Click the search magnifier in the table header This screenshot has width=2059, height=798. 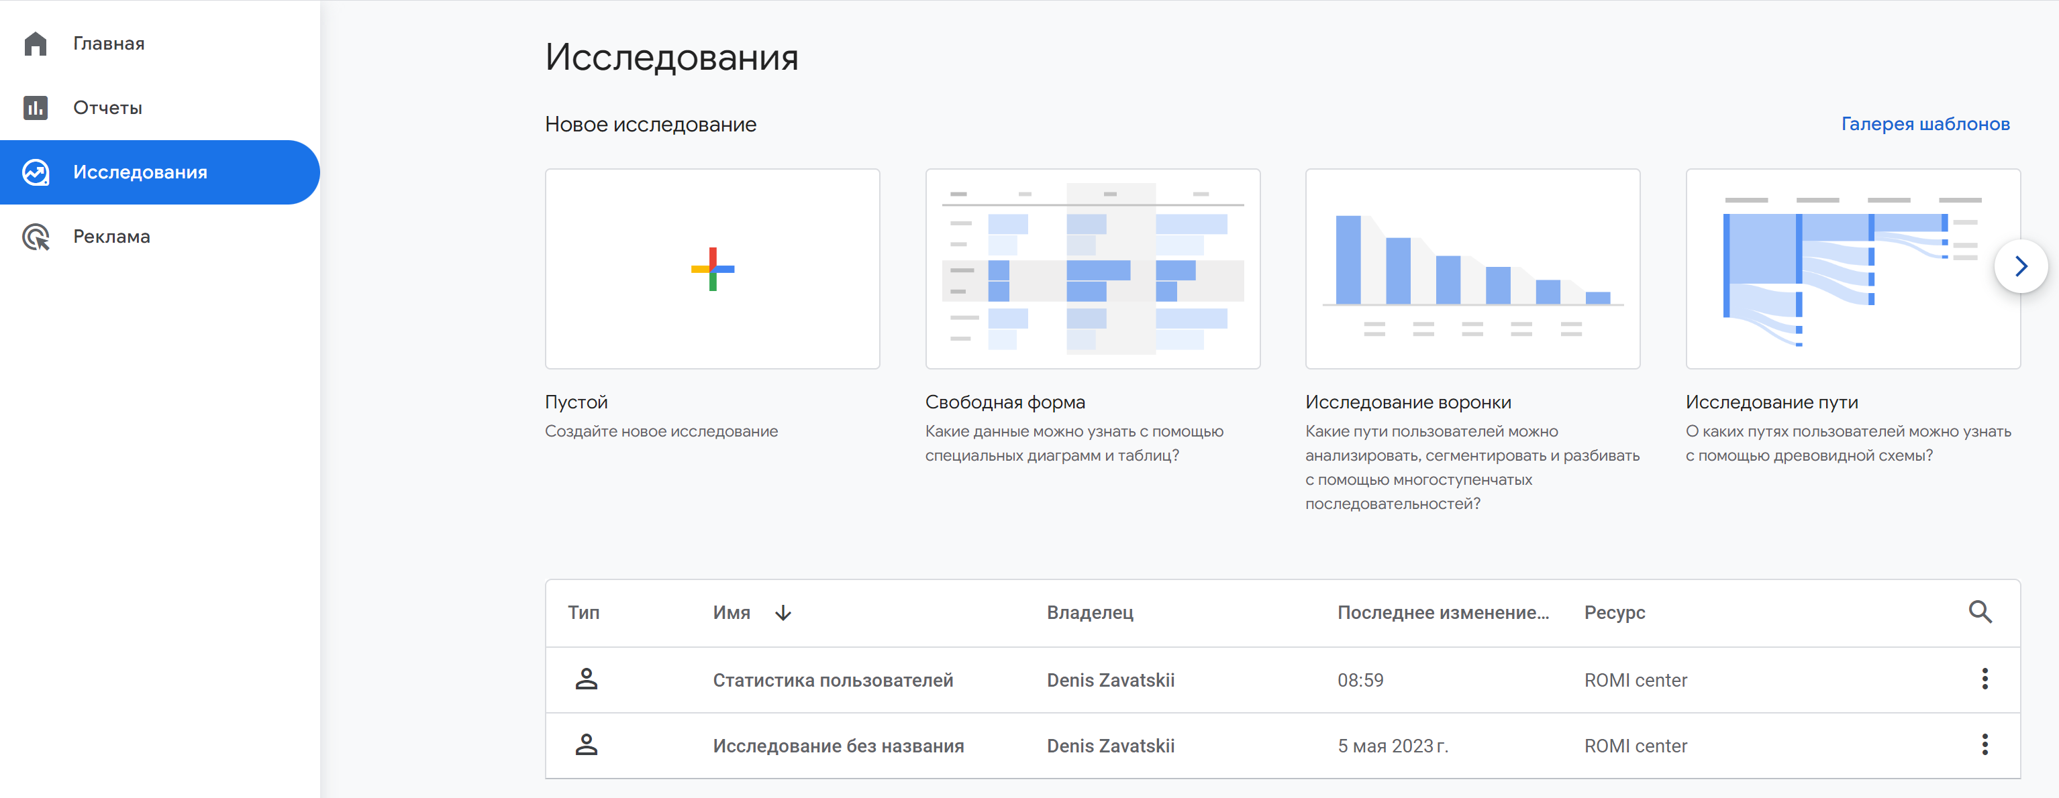[1979, 612]
